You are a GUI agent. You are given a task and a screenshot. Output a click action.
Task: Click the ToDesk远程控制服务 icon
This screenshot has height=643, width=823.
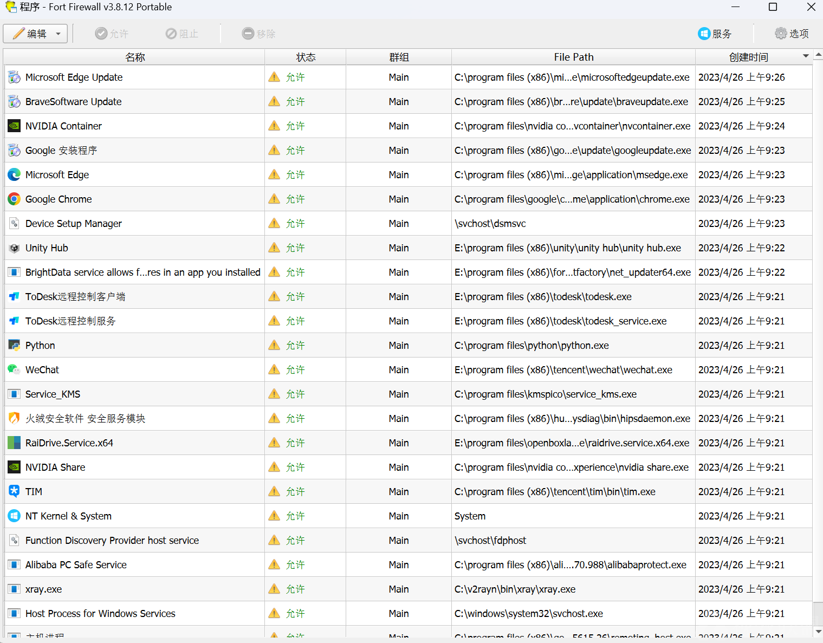[x=14, y=321]
